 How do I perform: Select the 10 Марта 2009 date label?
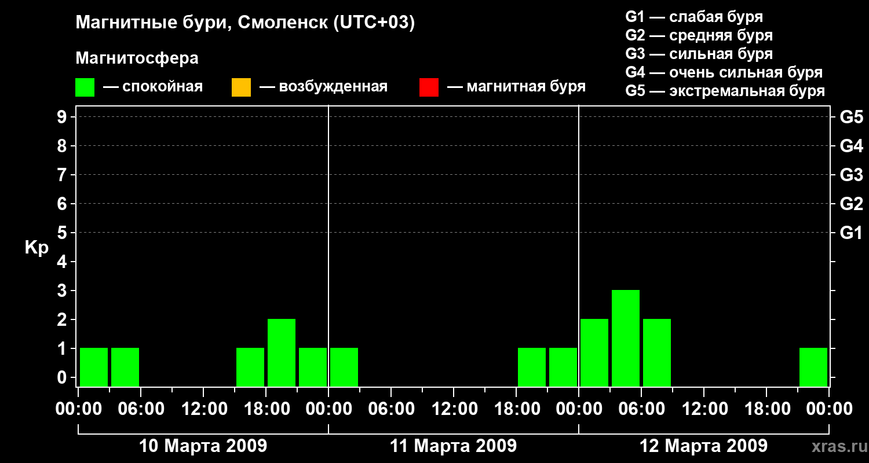[x=203, y=446]
